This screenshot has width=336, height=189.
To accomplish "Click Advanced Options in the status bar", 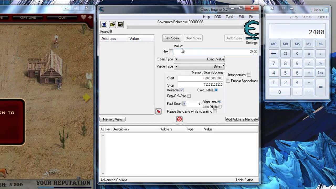I will [114, 180].
